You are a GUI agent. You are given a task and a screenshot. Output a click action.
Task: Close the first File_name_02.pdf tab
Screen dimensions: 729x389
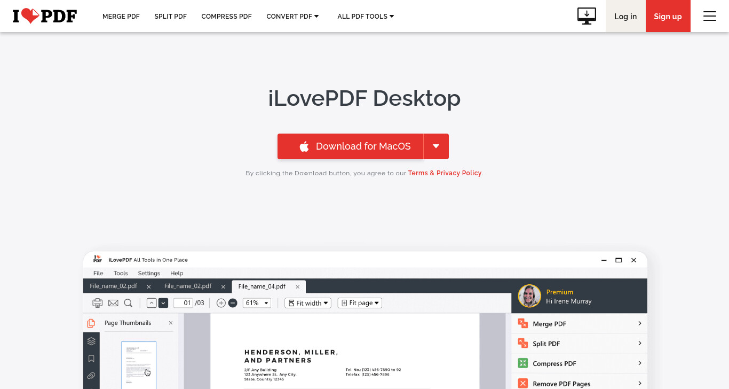click(149, 287)
